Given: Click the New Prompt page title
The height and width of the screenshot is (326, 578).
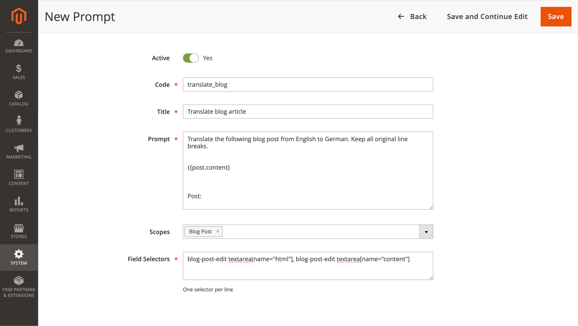Looking at the screenshot, I should [x=80, y=16].
